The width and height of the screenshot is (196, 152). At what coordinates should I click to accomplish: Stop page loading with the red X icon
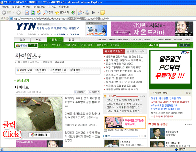pyautogui.click(x=27, y=12)
